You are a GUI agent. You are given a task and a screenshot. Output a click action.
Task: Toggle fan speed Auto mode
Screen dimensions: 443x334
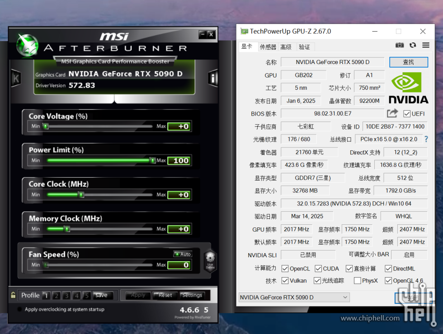[x=183, y=254]
